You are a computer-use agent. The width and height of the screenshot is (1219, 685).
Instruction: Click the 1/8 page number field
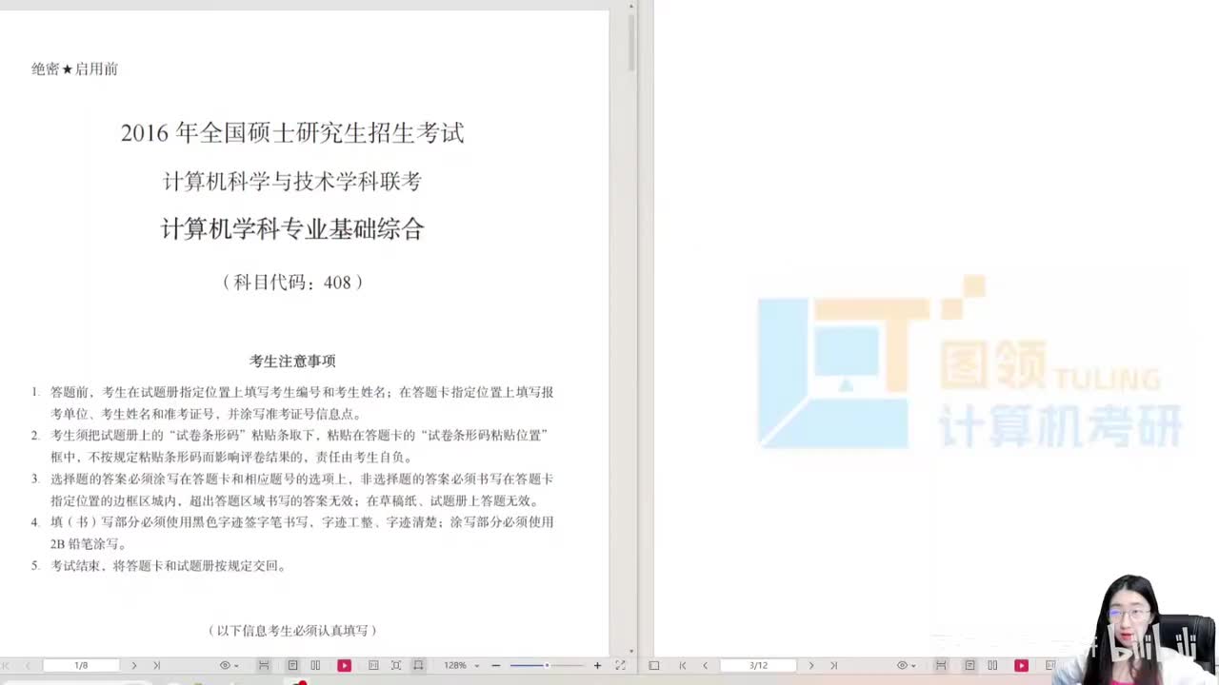coord(82,665)
